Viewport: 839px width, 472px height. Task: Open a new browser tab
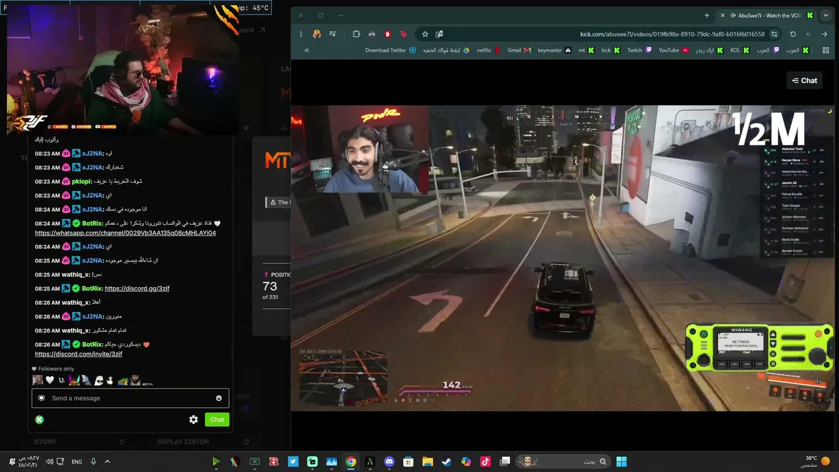coord(707,15)
